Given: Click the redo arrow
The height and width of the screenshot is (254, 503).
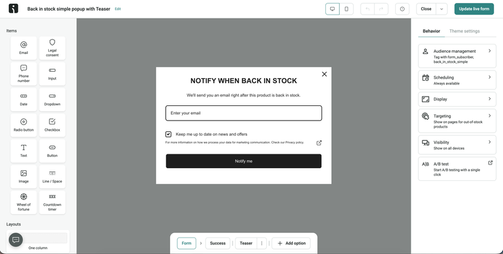Looking at the screenshot, I should [x=381, y=9].
